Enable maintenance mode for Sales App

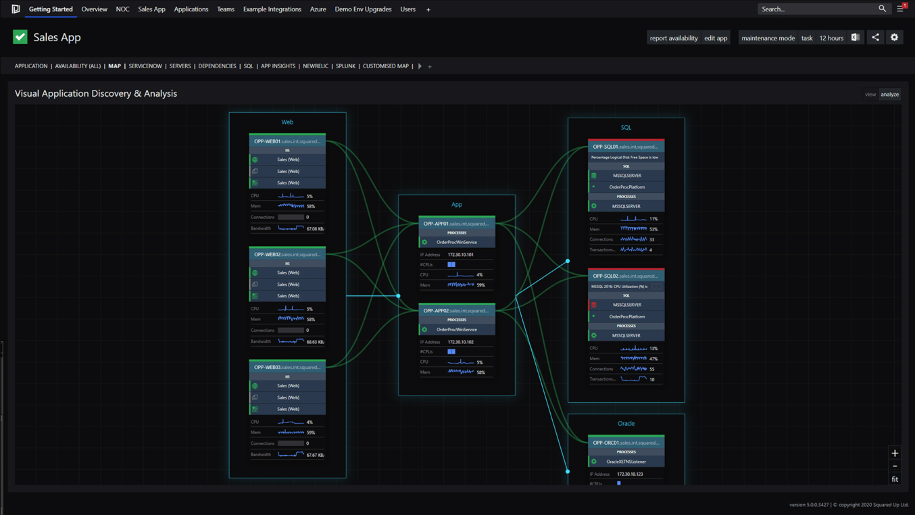tap(768, 38)
